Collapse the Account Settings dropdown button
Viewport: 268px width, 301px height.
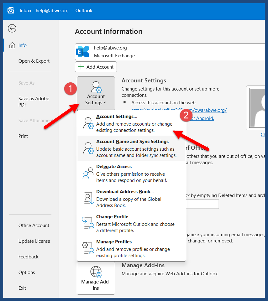[x=96, y=93]
